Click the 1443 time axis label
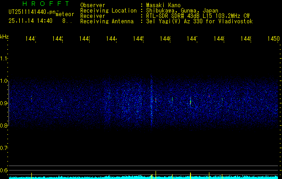This screenshot has height=179, width=282. point(85,39)
